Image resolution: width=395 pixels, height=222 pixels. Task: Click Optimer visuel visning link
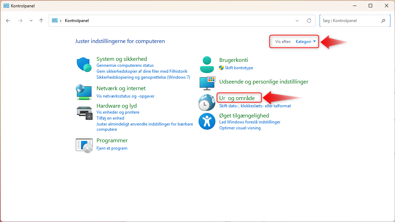tap(240, 128)
